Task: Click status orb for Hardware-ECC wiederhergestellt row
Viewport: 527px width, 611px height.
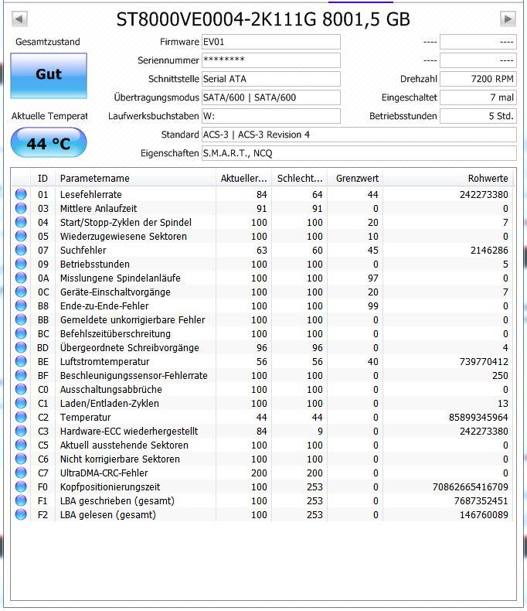Action: click(x=21, y=431)
